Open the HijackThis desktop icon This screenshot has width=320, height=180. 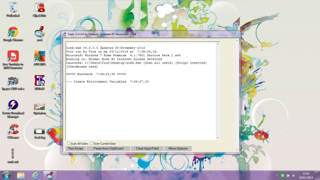pos(39,9)
